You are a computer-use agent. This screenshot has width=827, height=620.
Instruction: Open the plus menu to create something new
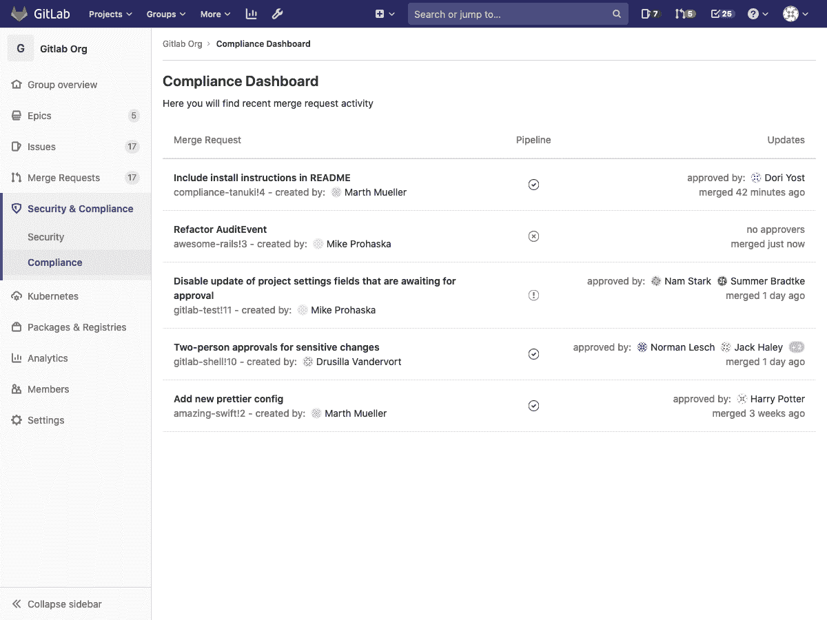(x=382, y=14)
